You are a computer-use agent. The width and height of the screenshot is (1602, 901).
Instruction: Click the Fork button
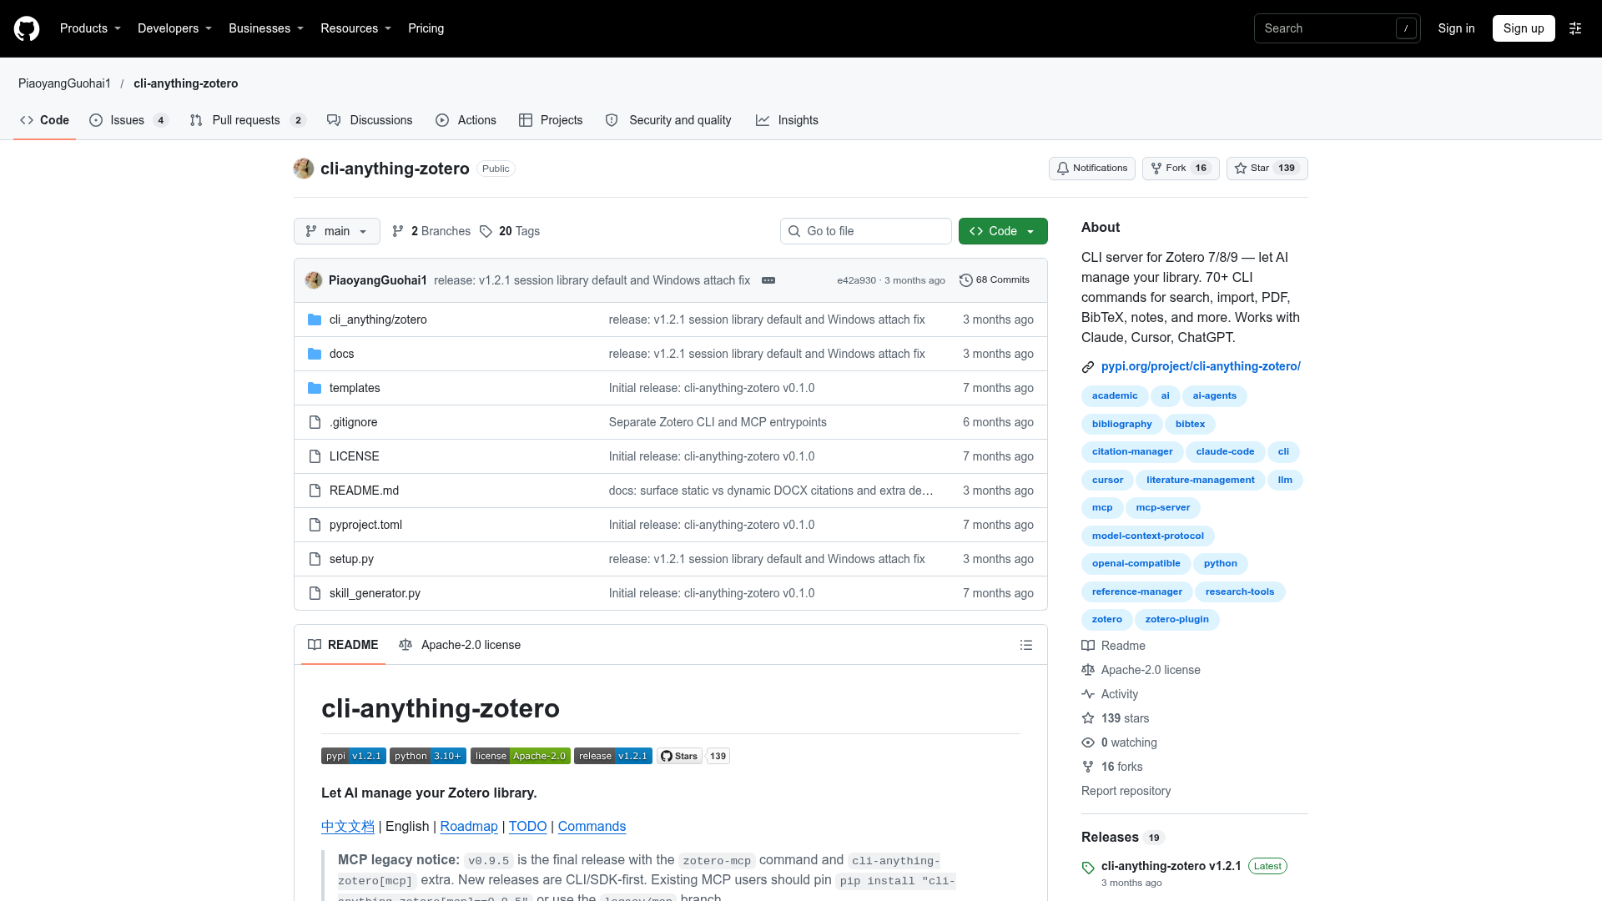click(x=1181, y=169)
